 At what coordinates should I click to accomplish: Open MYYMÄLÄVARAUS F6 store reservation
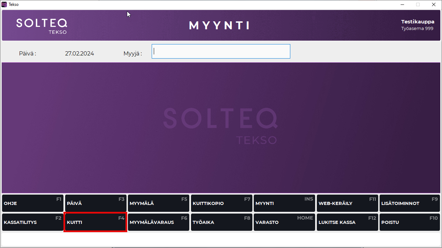pyautogui.click(x=159, y=222)
